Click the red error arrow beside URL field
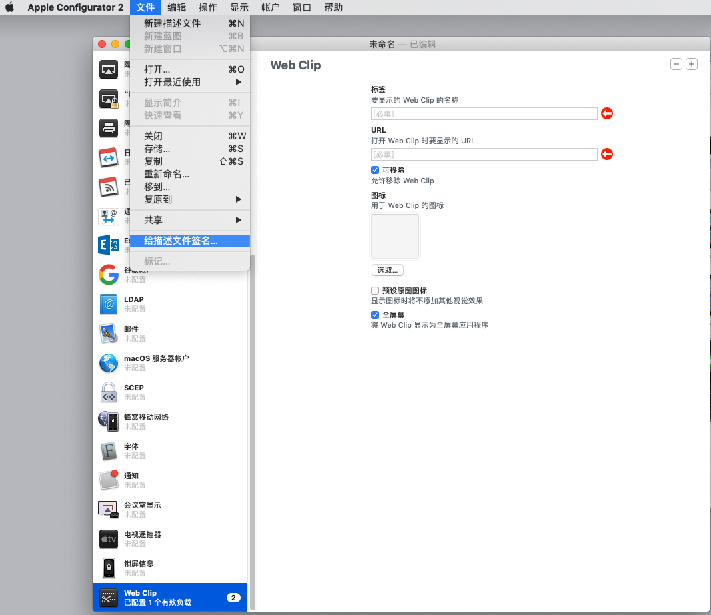Viewport: 711px width, 615px height. click(x=607, y=154)
